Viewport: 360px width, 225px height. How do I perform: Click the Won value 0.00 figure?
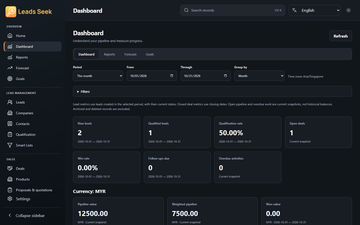pyautogui.click(x=273, y=213)
